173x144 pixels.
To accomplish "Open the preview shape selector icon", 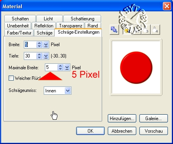I will tap(114, 30).
